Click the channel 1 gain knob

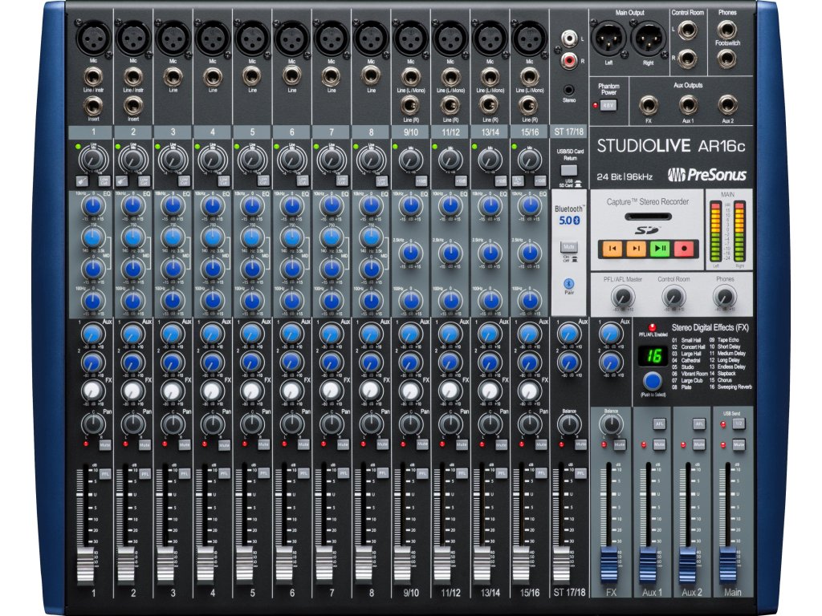[x=93, y=159]
